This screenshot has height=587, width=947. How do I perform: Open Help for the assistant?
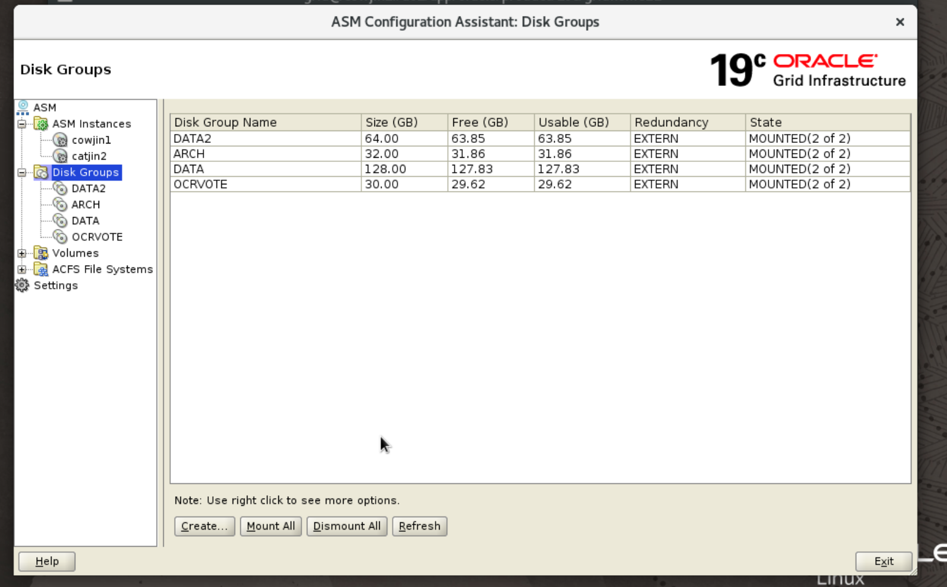pos(47,561)
